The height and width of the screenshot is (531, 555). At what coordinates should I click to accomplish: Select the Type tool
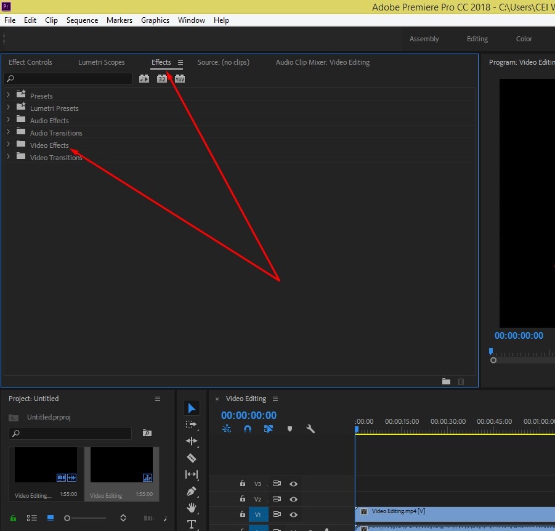point(192,524)
